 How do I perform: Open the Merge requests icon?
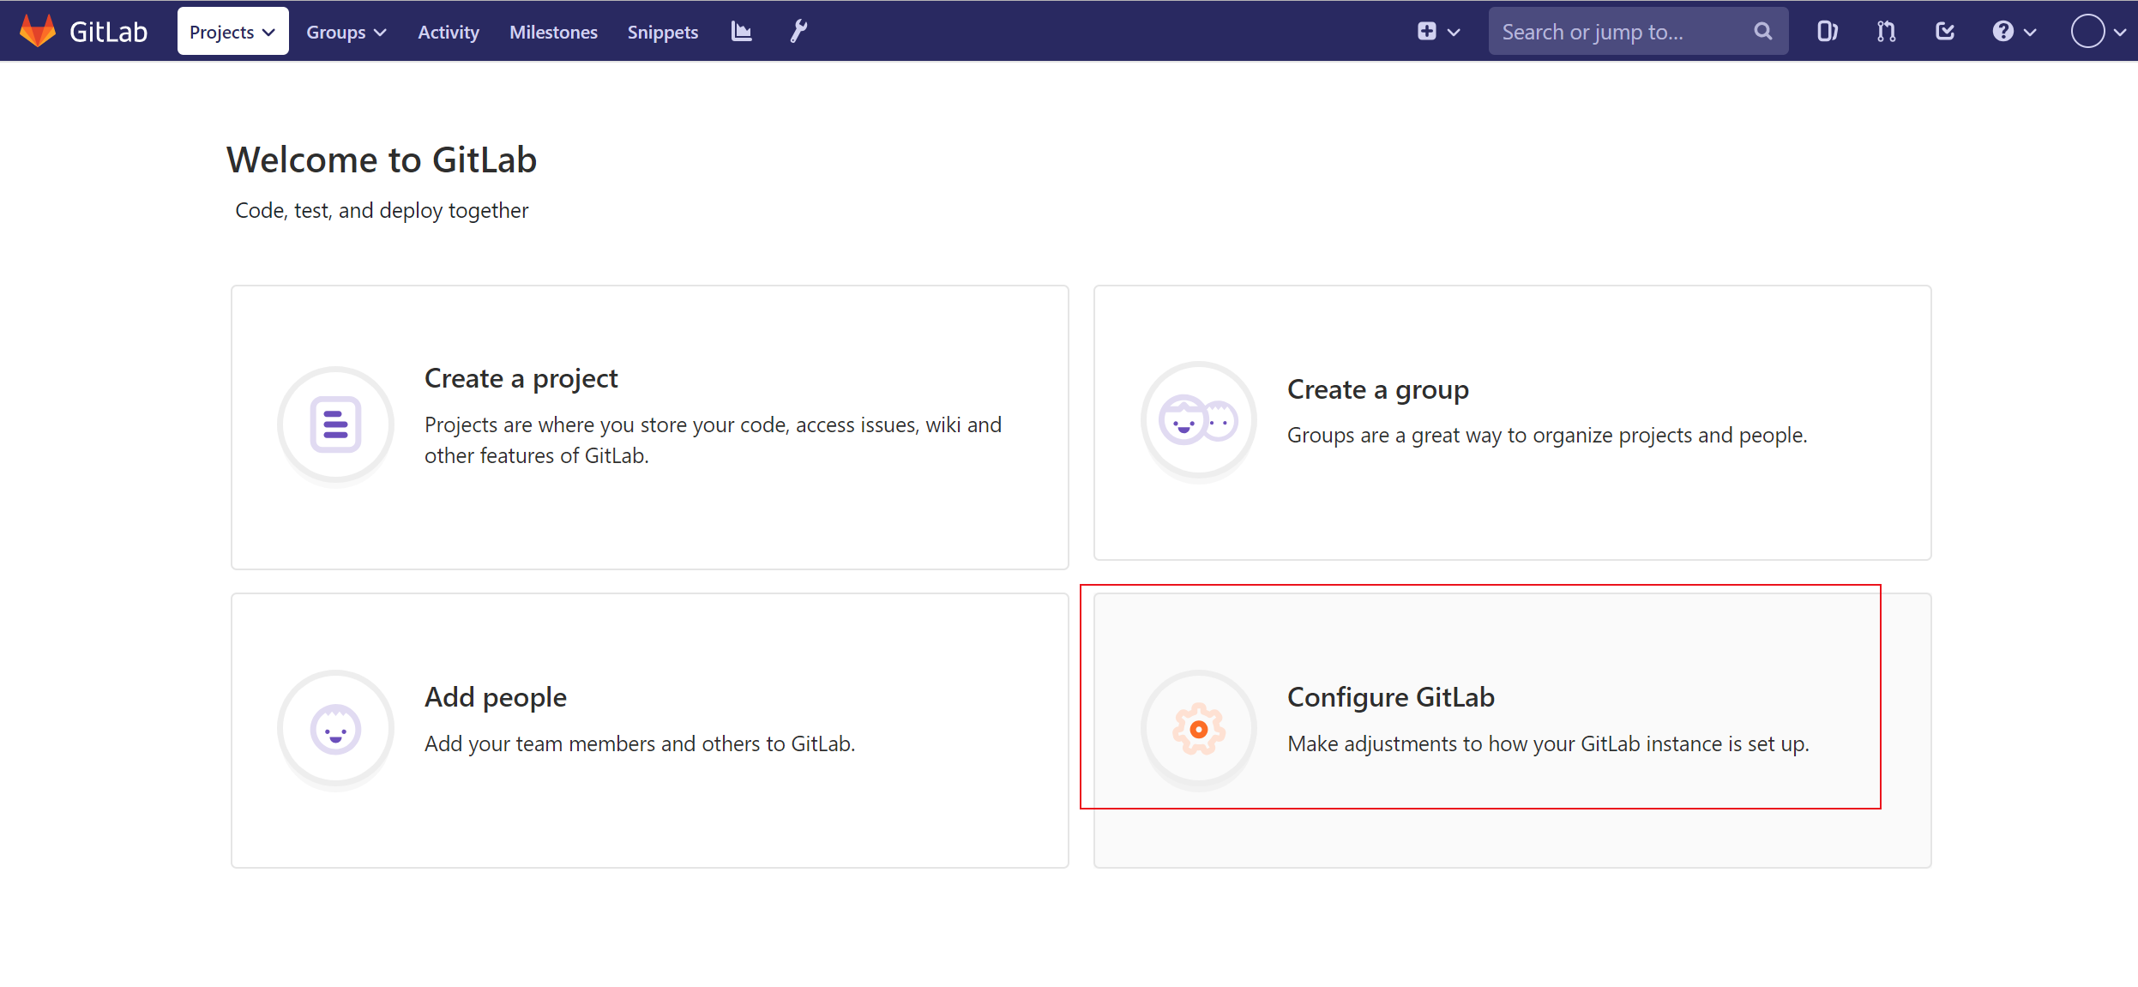(x=1886, y=32)
